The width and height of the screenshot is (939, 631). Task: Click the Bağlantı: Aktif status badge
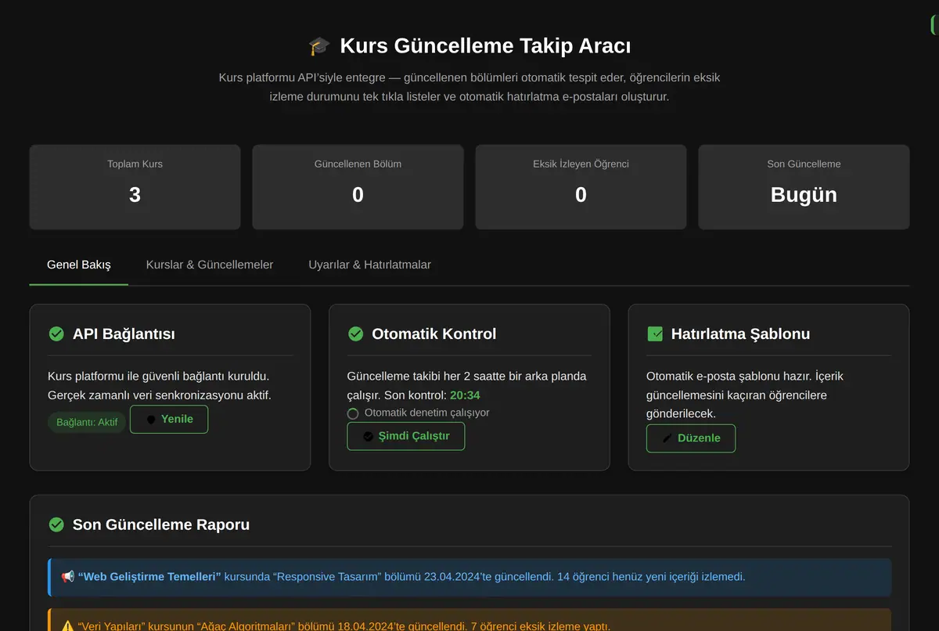87,423
